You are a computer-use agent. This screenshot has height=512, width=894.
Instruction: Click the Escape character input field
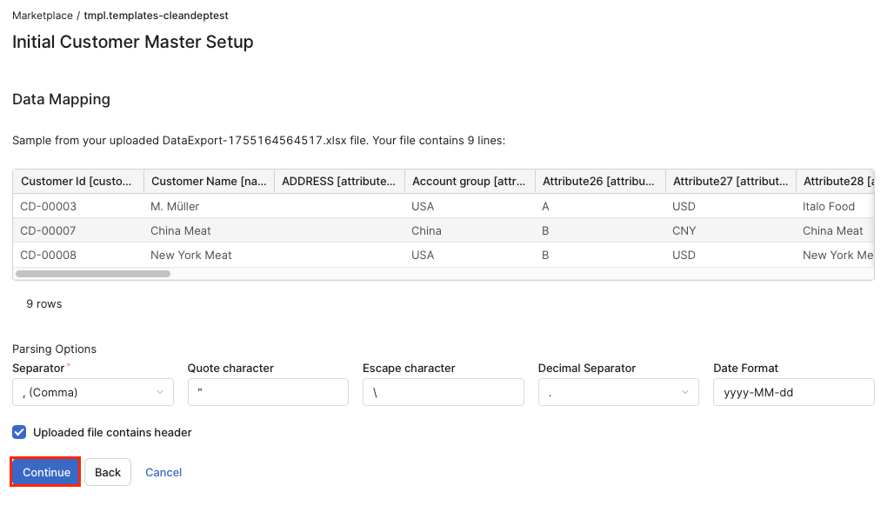(443, 392)
